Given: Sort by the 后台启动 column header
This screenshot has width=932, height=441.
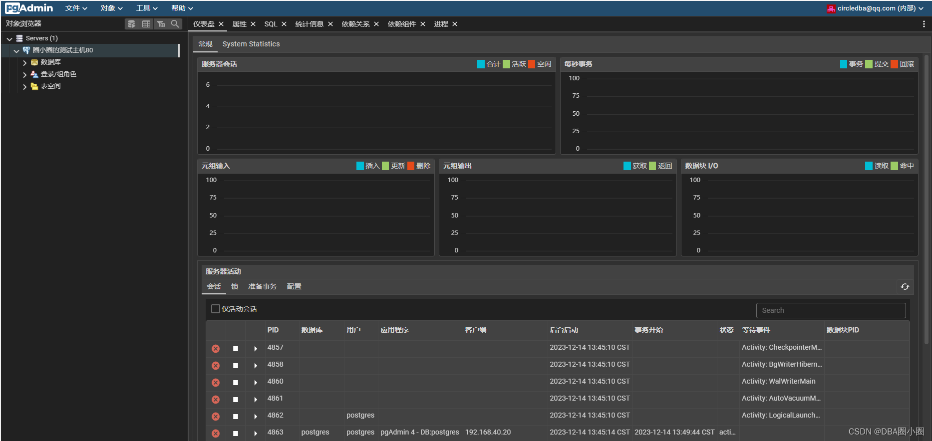Looking at the screenshot, I should (x=564, y=330).
